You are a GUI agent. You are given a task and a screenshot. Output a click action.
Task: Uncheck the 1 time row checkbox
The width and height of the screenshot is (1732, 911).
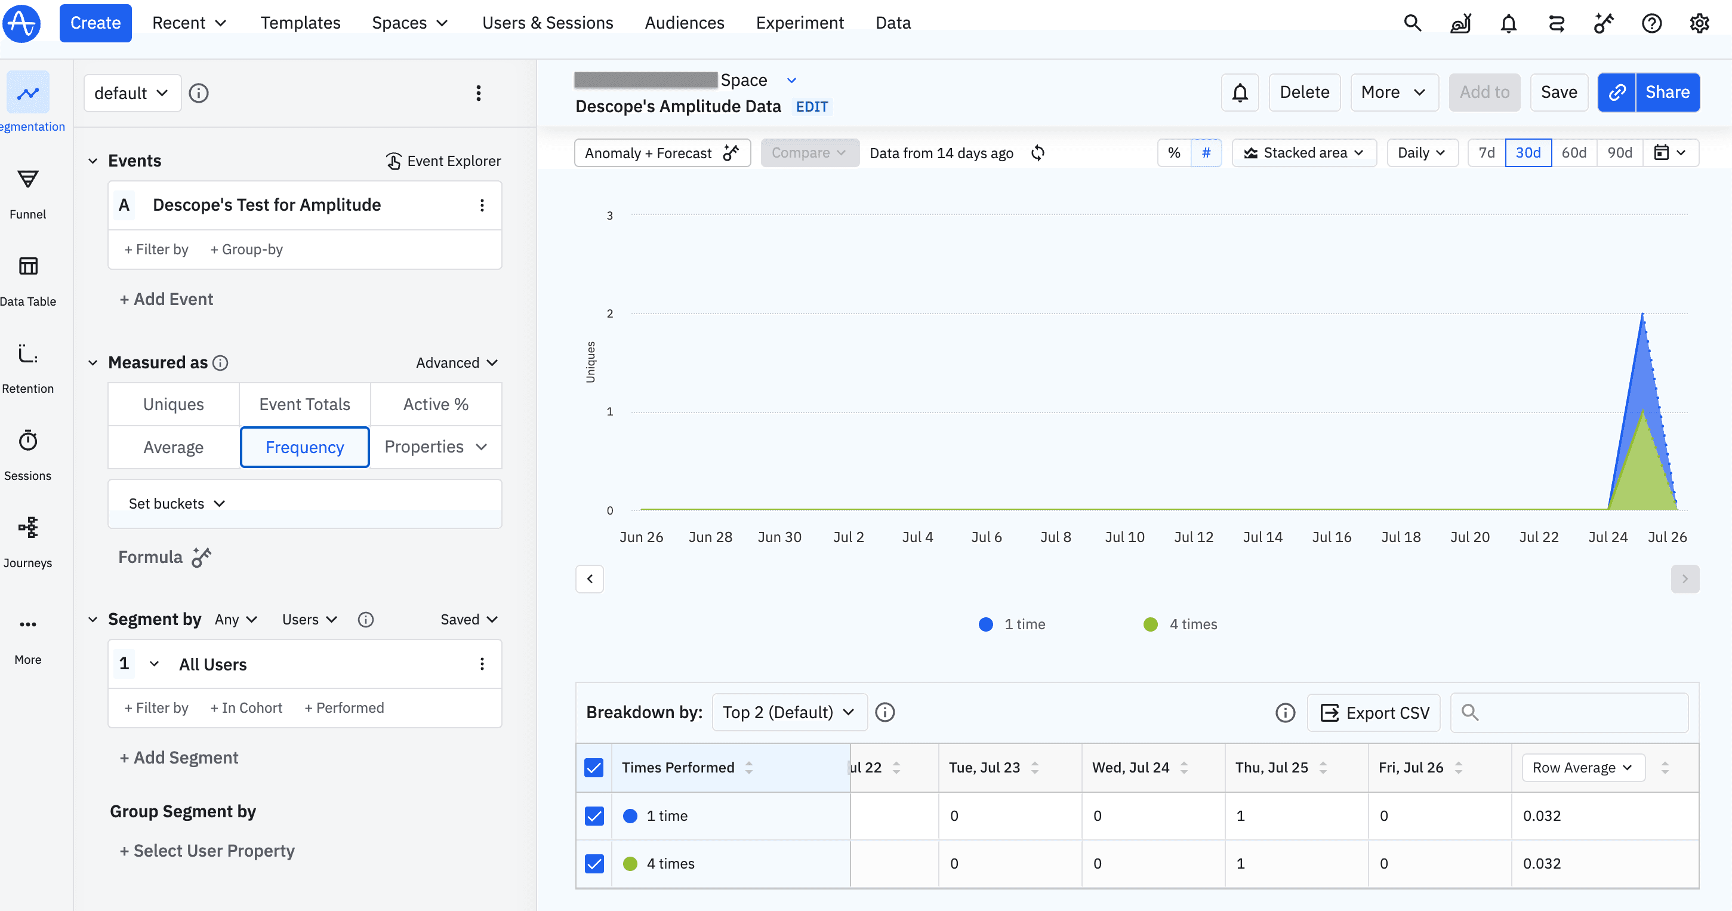[x=594, y=815]
